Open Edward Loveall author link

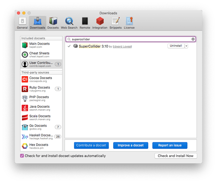click(x=122, y=46)
